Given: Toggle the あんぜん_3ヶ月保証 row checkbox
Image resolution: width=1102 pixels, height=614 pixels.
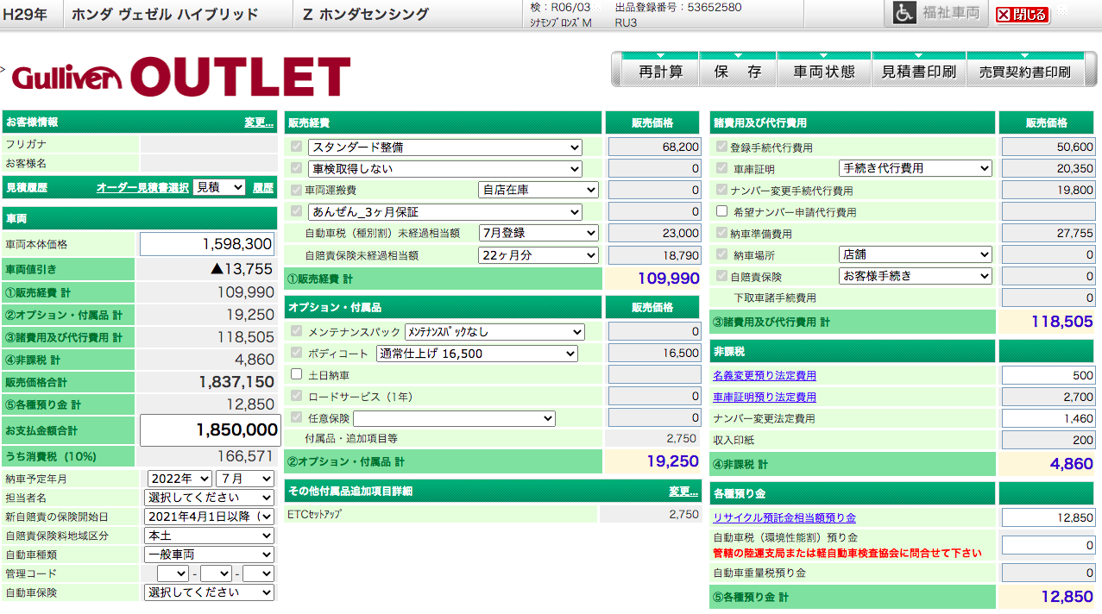Looking at the screenshot, I should click(297, 210).
